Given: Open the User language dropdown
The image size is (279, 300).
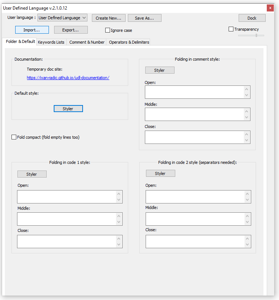Looking at the screenshot, I should pos(62,18).
